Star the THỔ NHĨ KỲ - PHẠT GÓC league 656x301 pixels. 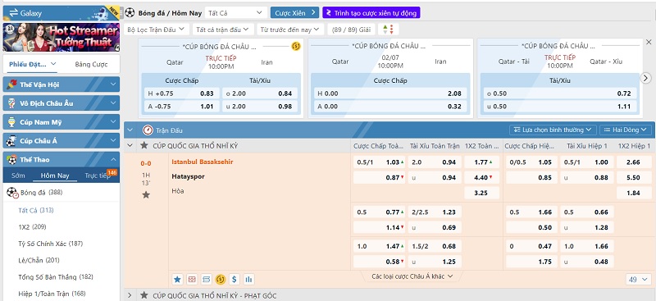(144, 295)
